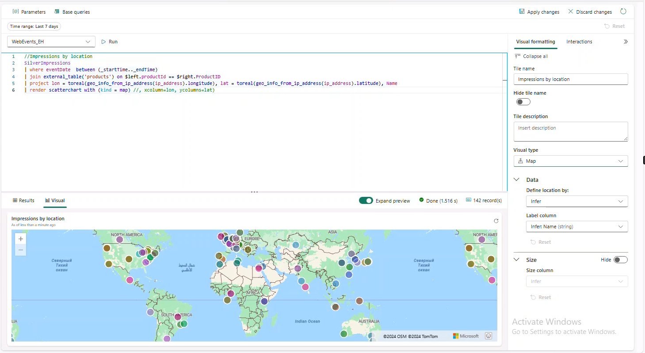Screen dimensions: 645x353
Task: Turn off the Expand preview toggle
Action: pyautogui.click(x=366, y=200)
